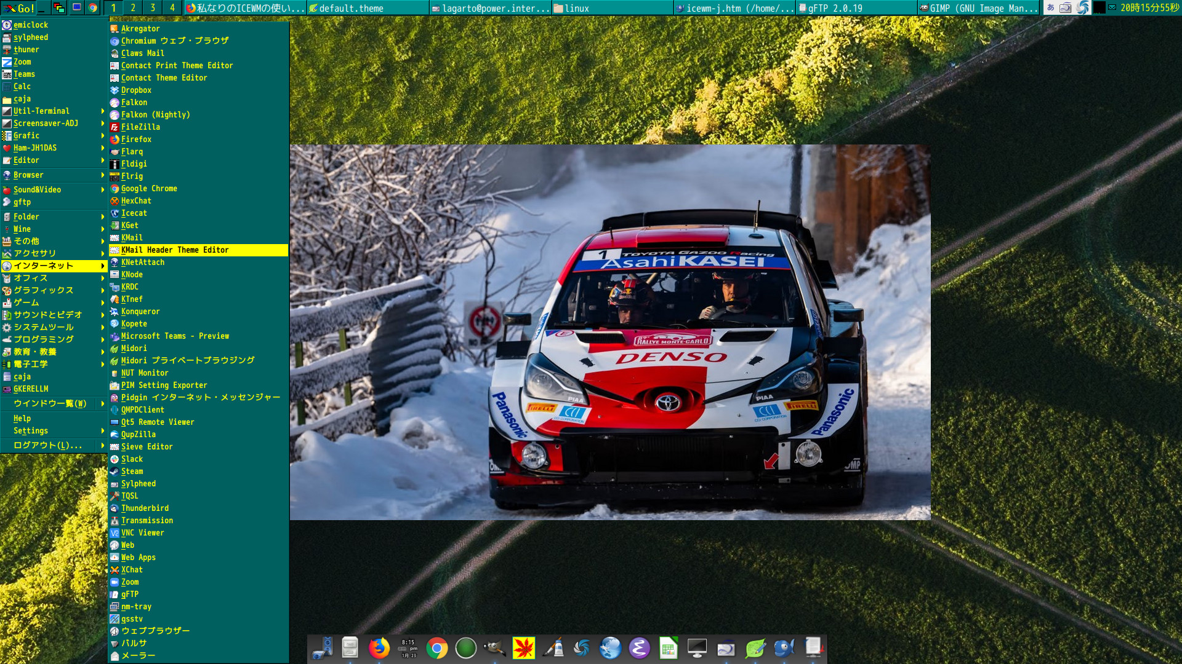Switch to workspace 3
The image size is (1182, 664).
153,8
